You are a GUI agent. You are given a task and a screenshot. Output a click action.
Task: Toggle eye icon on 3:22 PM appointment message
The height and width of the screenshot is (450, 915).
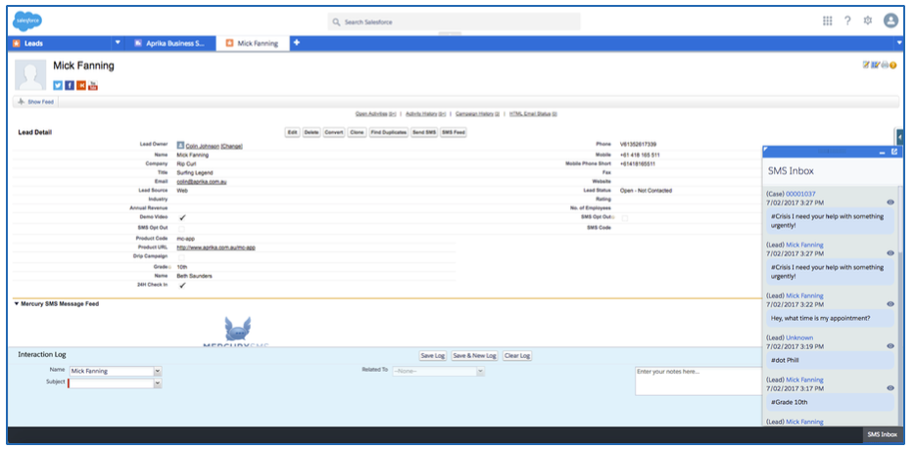tap(890, 304)
